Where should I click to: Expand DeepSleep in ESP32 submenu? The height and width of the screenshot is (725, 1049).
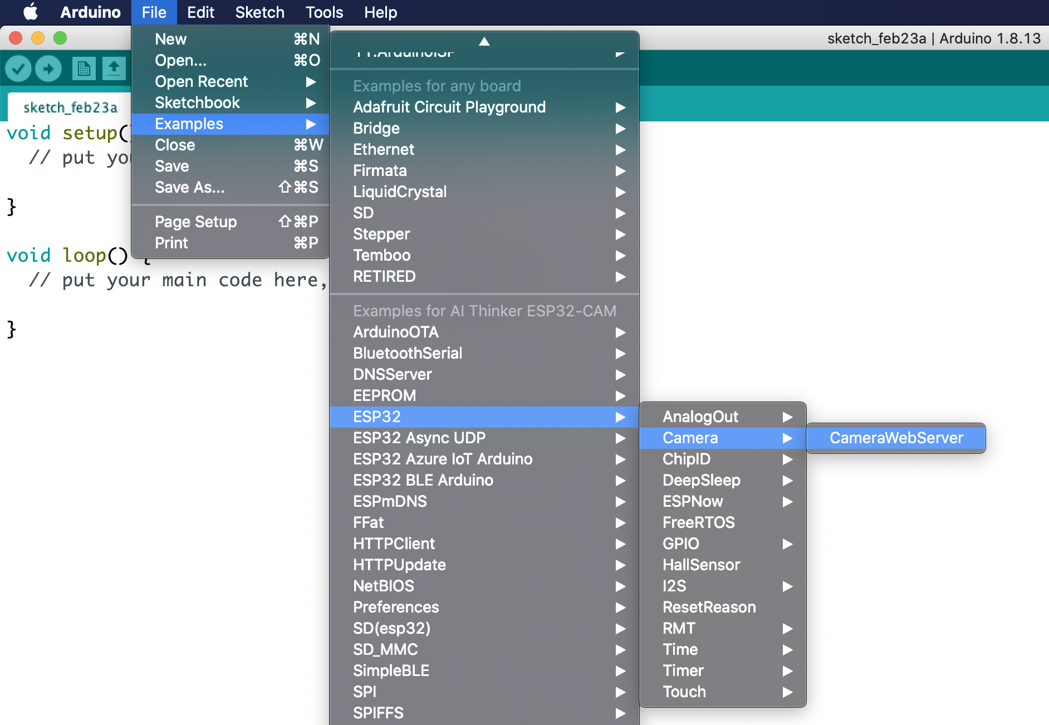(723, 480)
